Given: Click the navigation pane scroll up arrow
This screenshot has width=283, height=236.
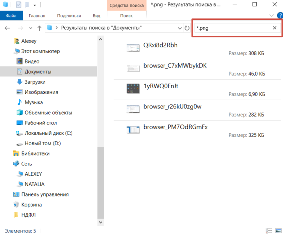Looking at the screenshot, I should (101, 39).
